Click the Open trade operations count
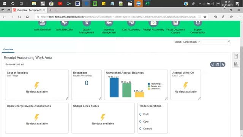Image resolution: width=243 pixels, height=137 pixels. (x=140, y=121)
